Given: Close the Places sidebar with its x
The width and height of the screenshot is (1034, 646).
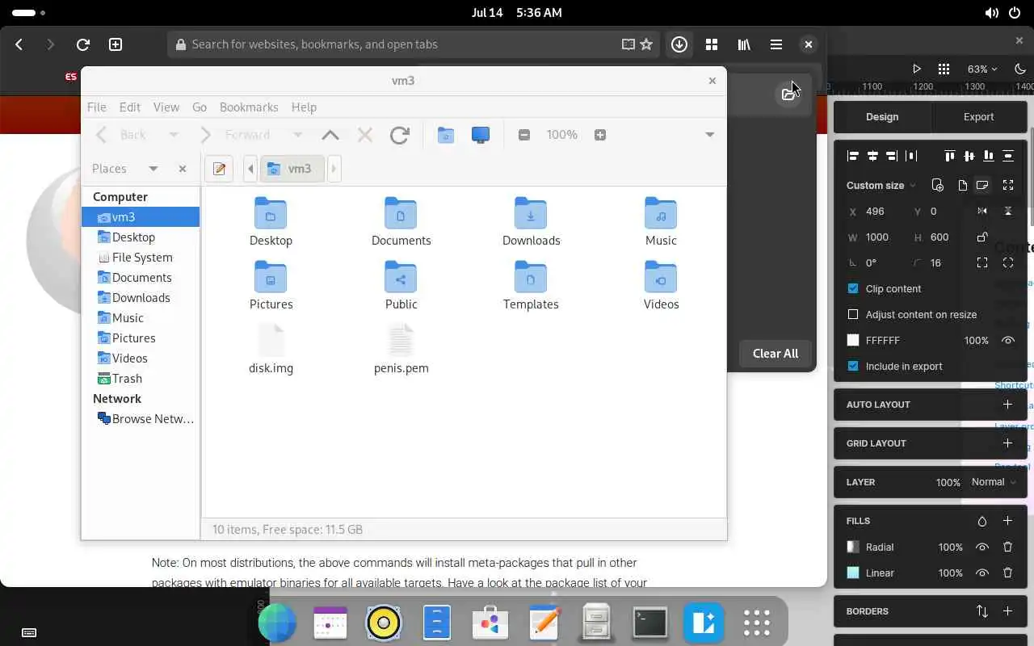Looking at the screenshot, I should (183, 169).
